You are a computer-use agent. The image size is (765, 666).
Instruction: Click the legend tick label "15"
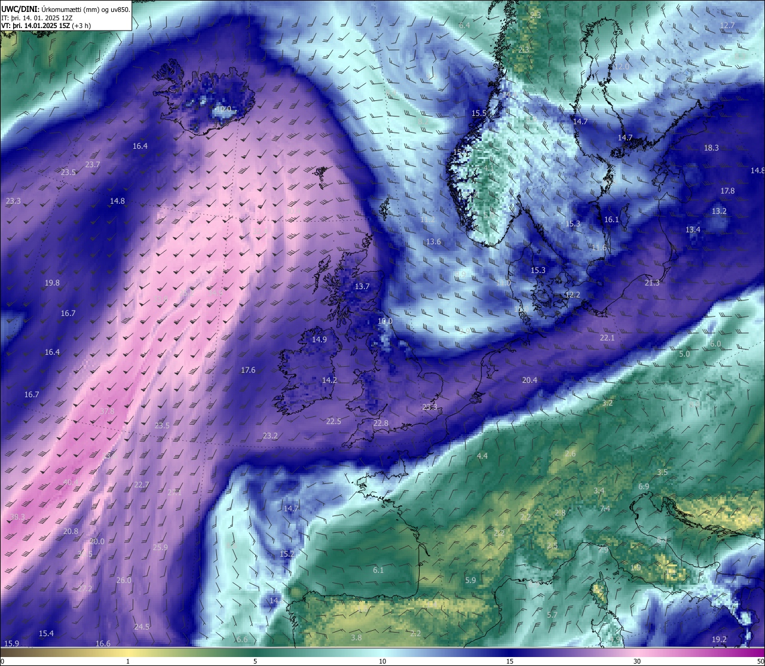(x=510, y=661)
